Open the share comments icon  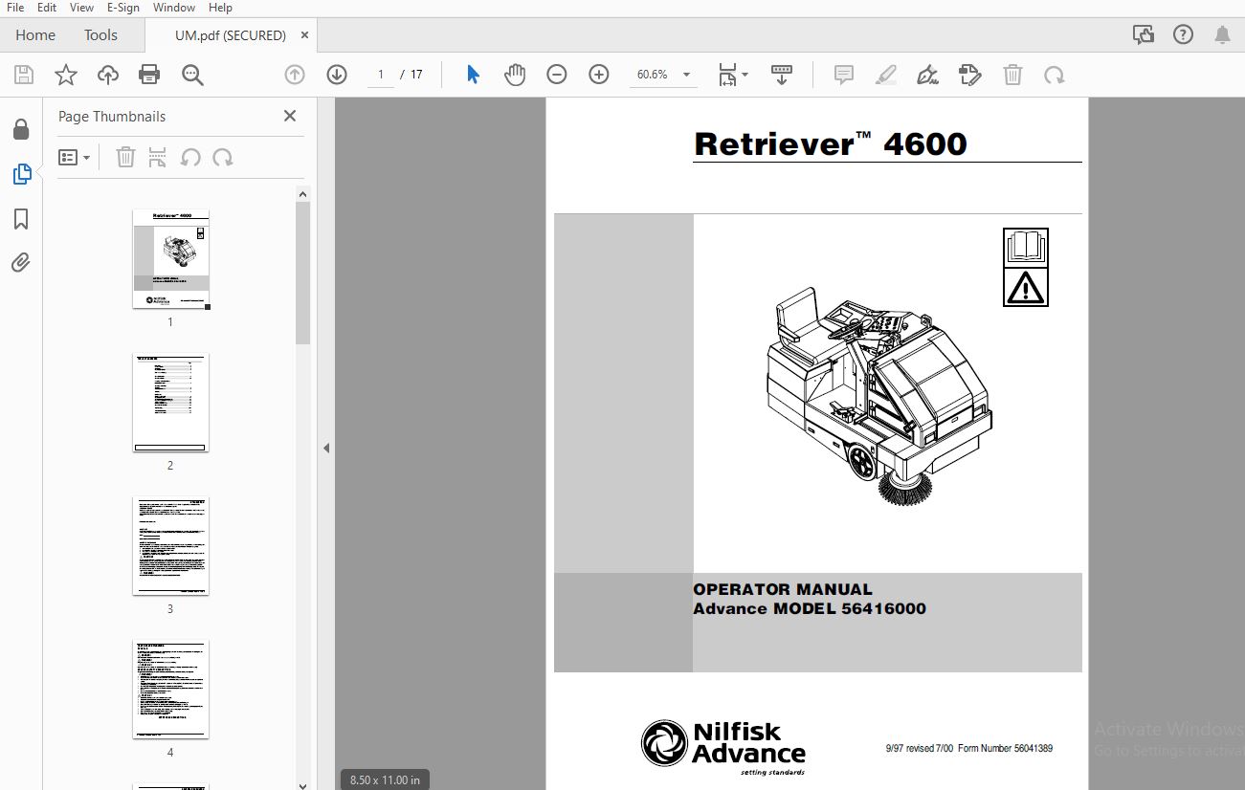click(x=1144, y=35)
